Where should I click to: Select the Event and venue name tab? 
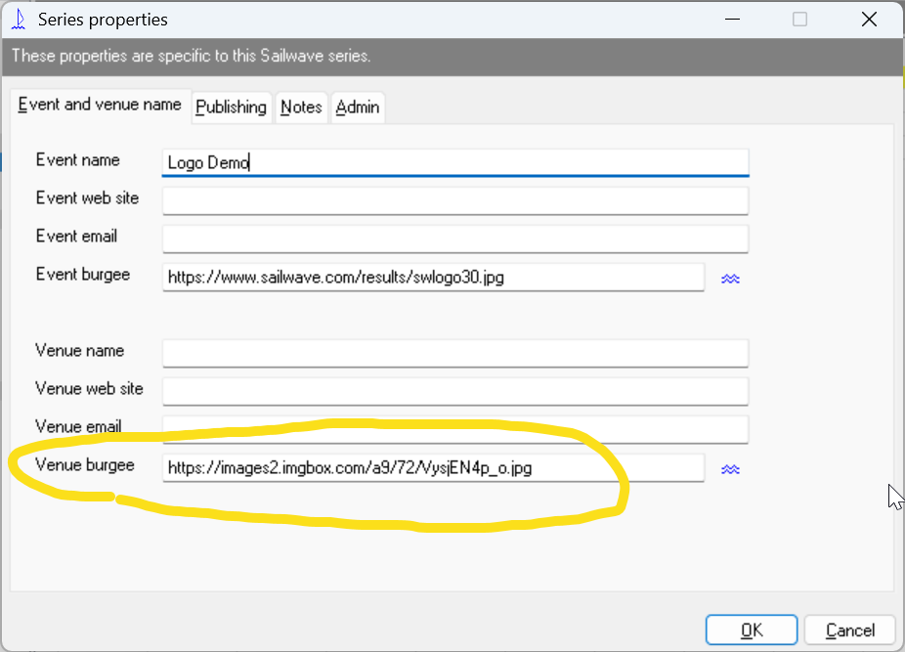click(x=100, y=105)
